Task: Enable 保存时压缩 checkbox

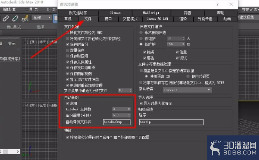Action: [x=68, y=56]
